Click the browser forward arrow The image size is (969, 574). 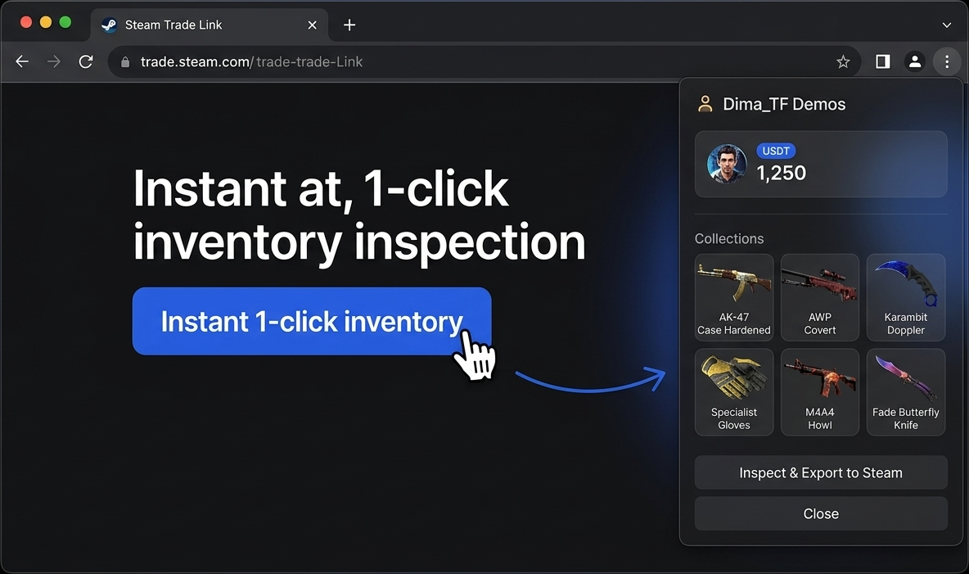[x=54, y=61]
